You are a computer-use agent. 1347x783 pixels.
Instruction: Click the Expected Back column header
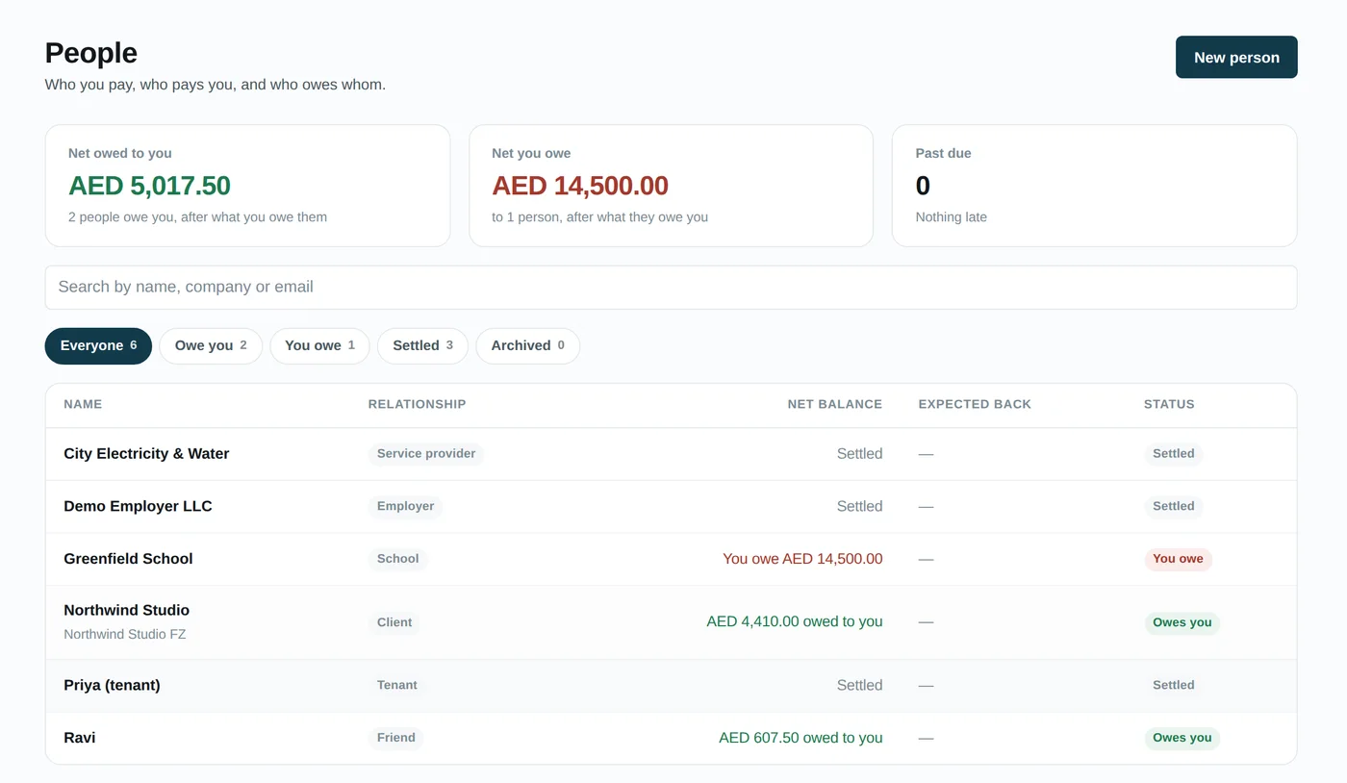pyautogui.click(x=975, y=404)
